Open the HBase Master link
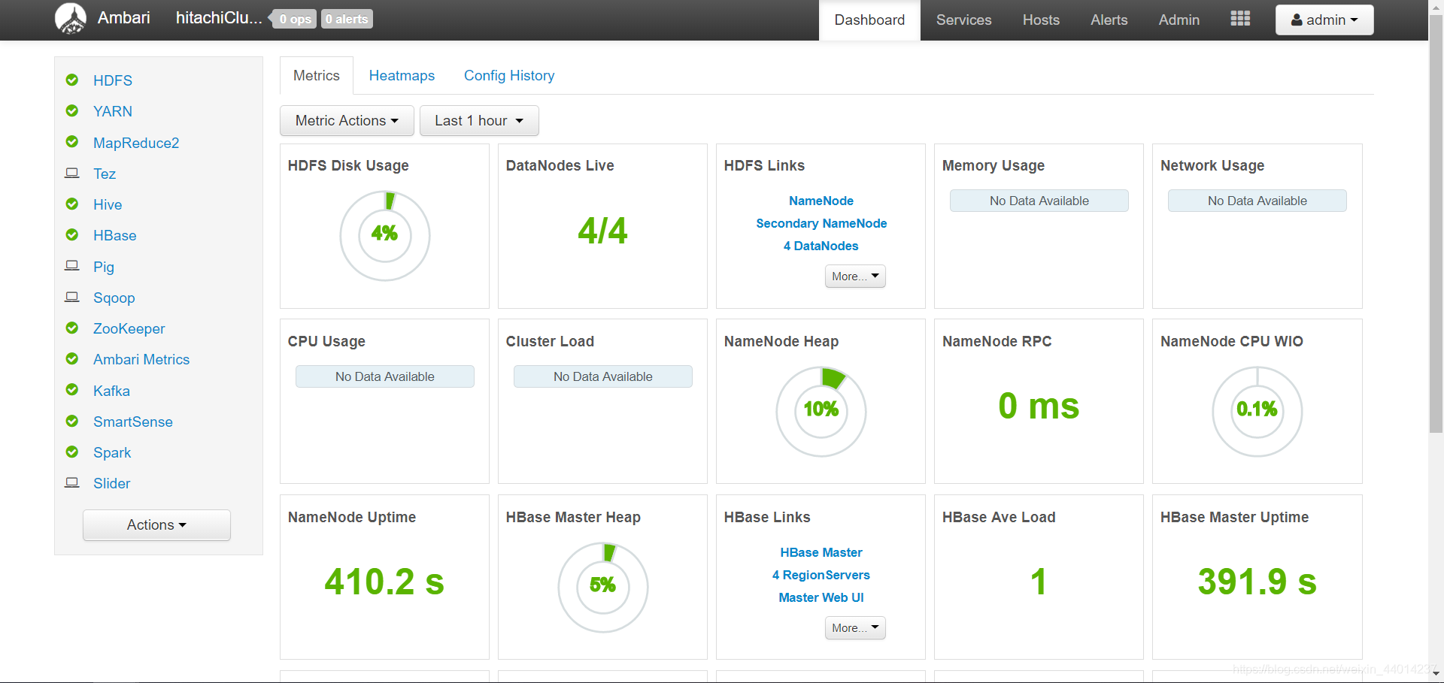 tap(821, 552)
